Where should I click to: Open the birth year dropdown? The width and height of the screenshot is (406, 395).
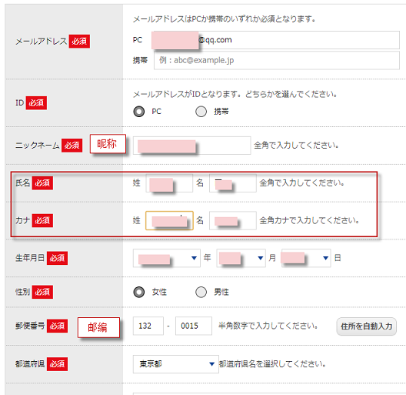pyautogui.click(x=167, y=258)
